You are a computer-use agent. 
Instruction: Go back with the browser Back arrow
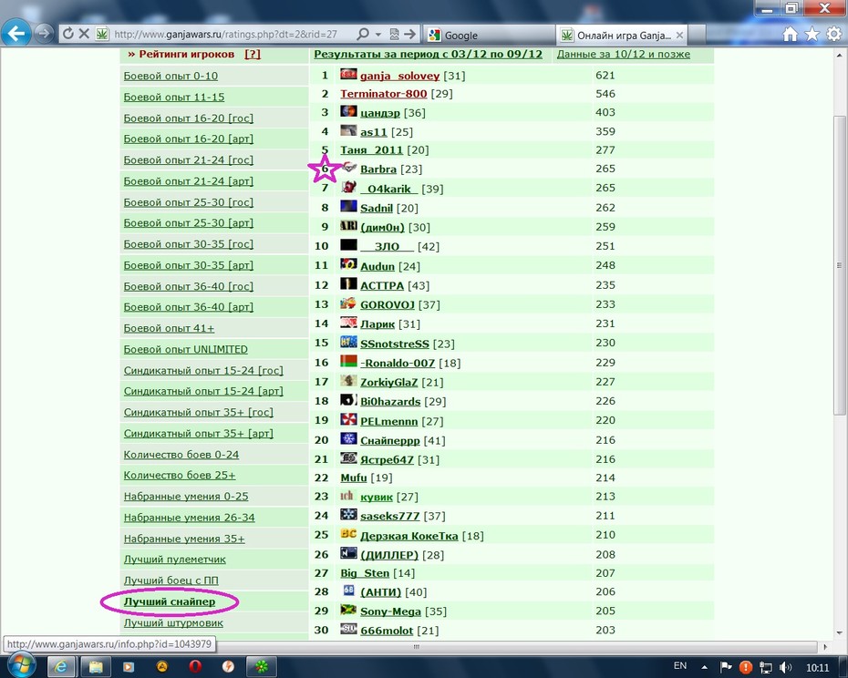pos(16,34)
